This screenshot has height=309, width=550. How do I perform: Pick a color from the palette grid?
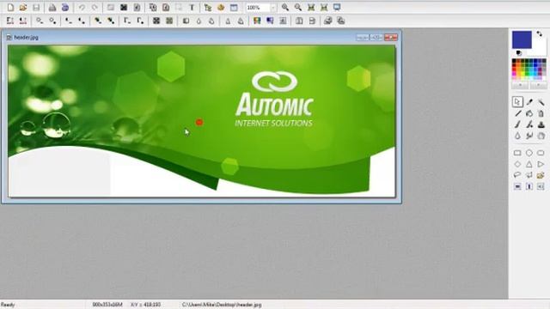(529, 69)
